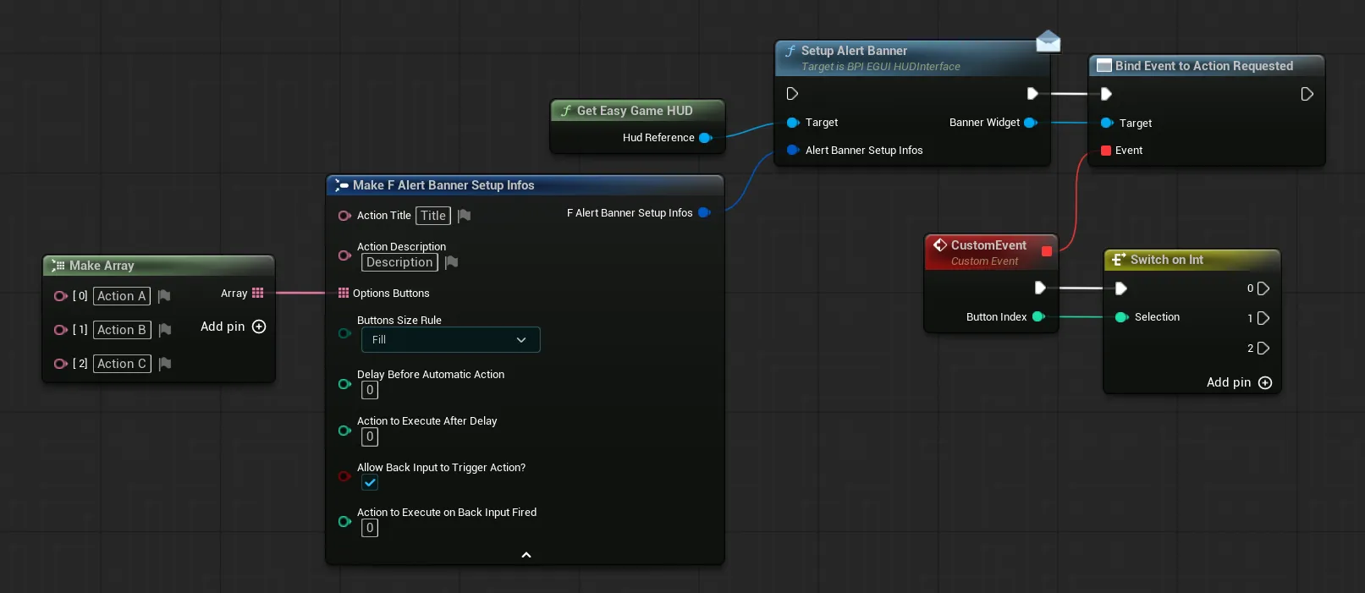Screen dimensions: 1365x593
Task: Click the Switch on Int output pin 2
Action: 1263,349
